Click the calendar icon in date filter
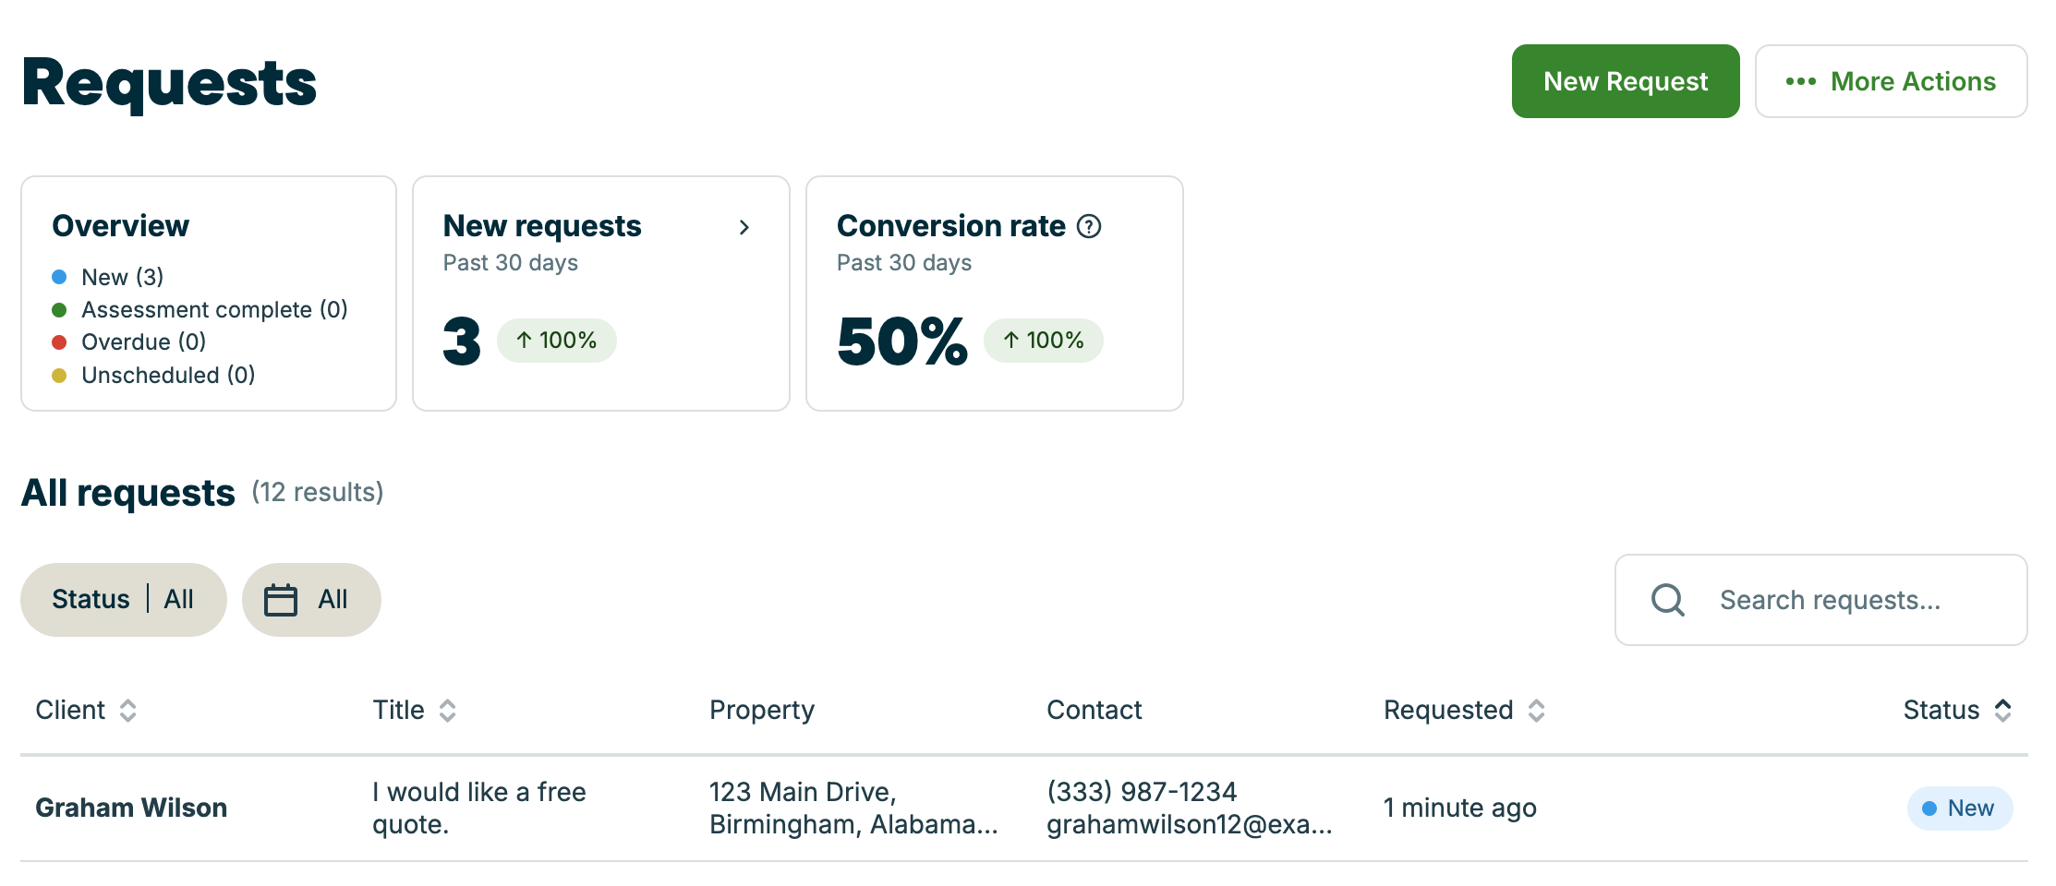This screenshot has height=886, width=2056. 281,600
